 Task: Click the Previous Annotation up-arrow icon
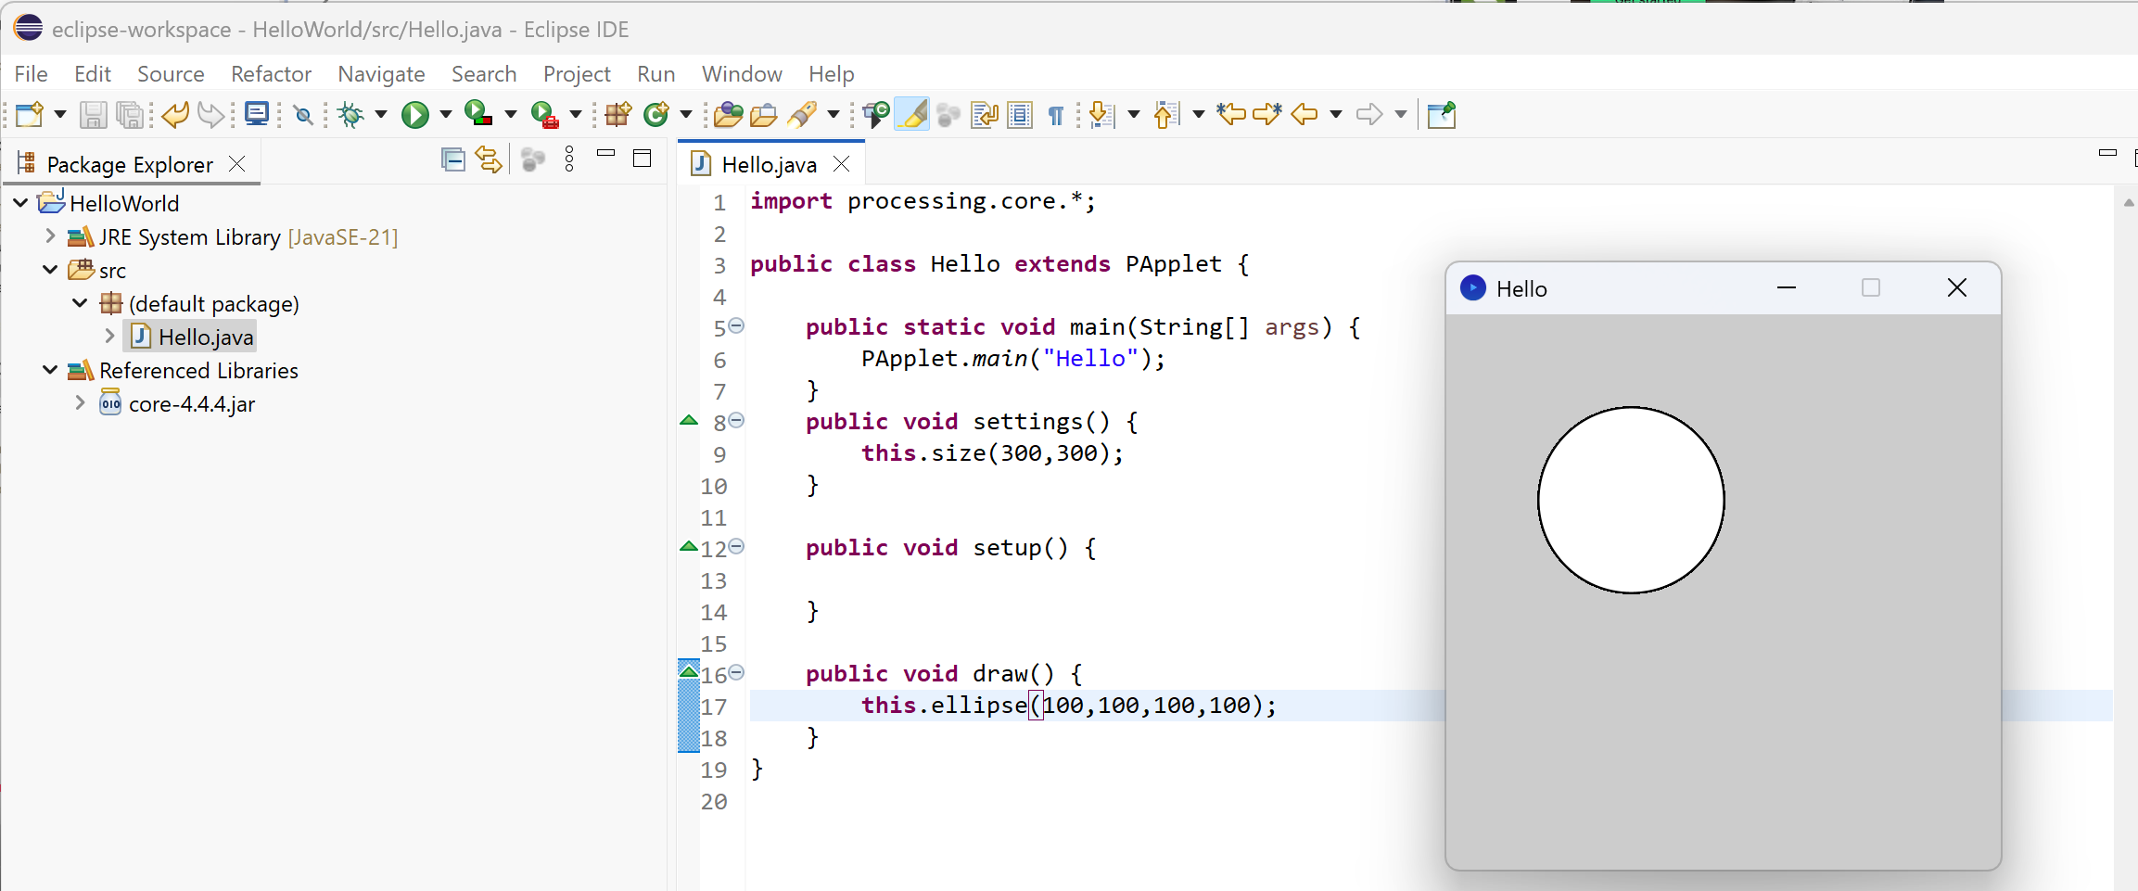[1166, 114]
